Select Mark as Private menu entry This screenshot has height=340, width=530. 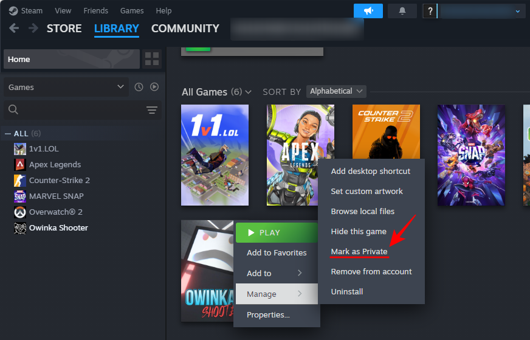click(x=359, y=251)
